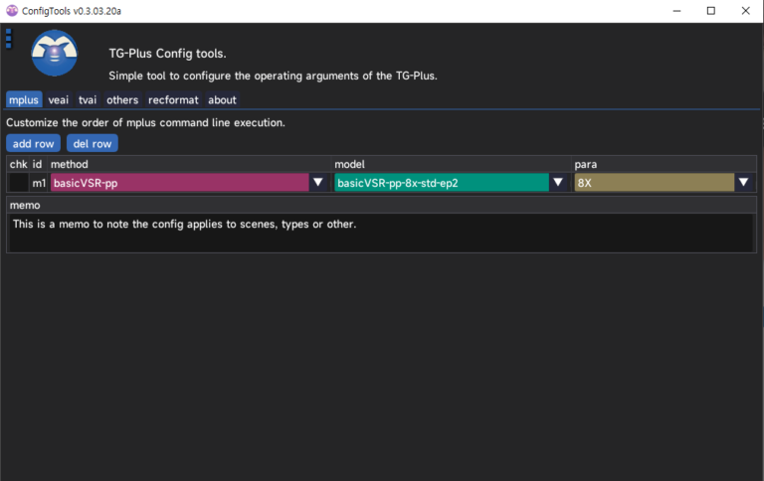Click the basicVSR-pp method field
The image size is (764, 481).
point(179,183)
